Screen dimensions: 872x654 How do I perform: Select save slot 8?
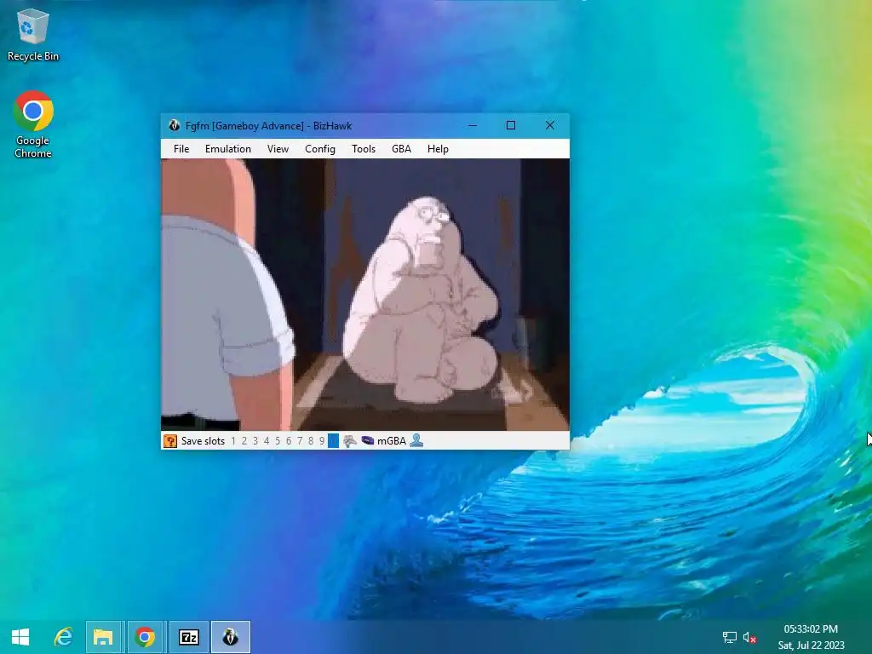pyautogui.click(x=311, y=441)
